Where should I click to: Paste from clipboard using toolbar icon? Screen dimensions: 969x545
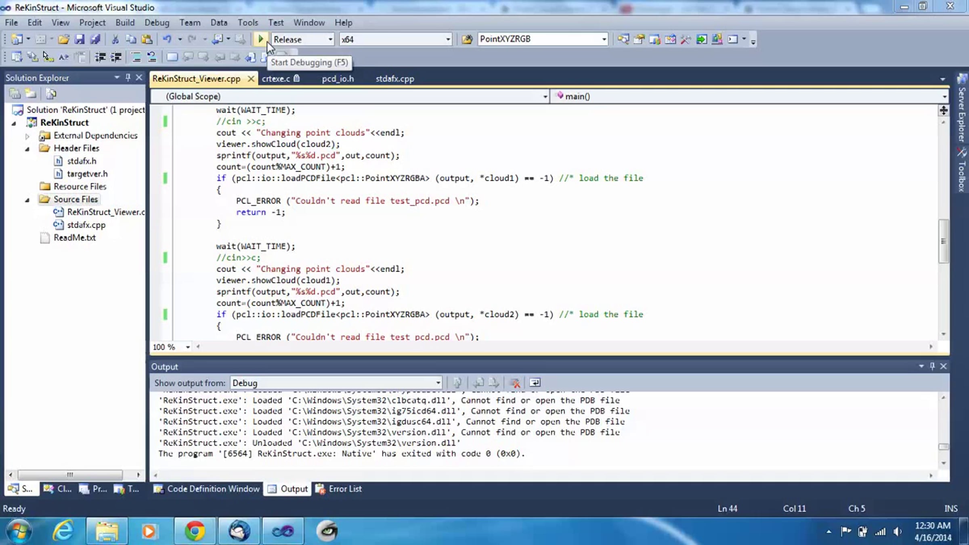click(x=147, y=39)
